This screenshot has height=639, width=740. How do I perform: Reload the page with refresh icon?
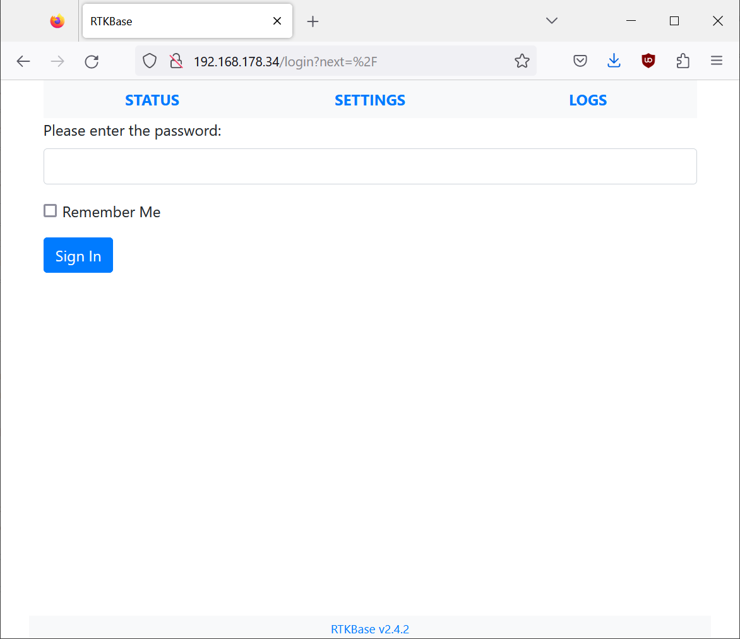click(x=92, y=61)
